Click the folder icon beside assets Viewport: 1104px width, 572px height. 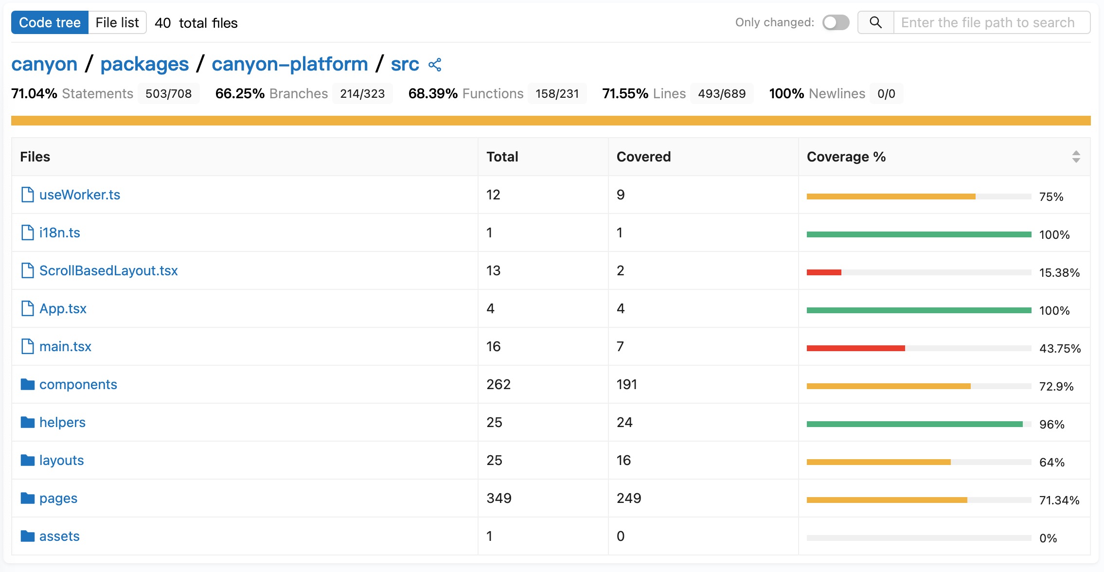28,536
